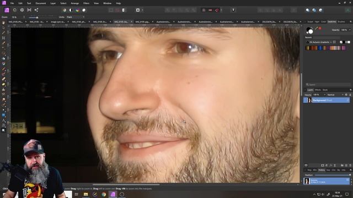This screenshot has height=198, width=353.
Task: Apply Auto White Balance from toolbar
Action: pos(84,10)
